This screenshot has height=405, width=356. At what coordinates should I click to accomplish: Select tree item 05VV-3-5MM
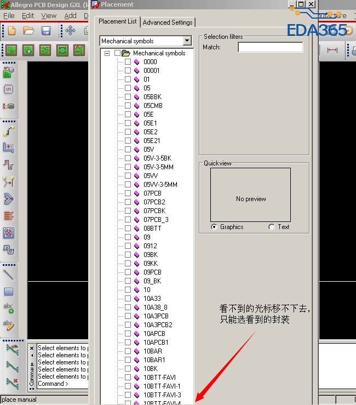[160, 185]
